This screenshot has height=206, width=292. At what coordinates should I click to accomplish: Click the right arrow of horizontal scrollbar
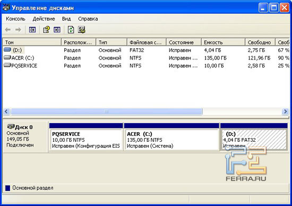coord(285,111)
